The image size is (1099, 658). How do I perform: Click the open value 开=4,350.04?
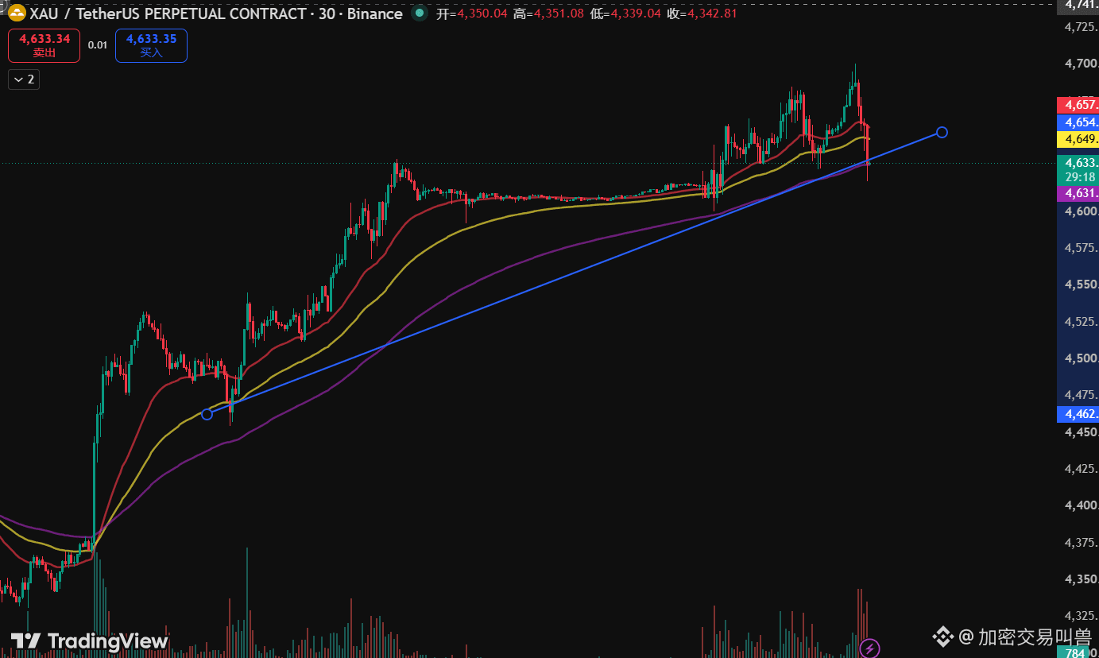[x=471, y=14]
